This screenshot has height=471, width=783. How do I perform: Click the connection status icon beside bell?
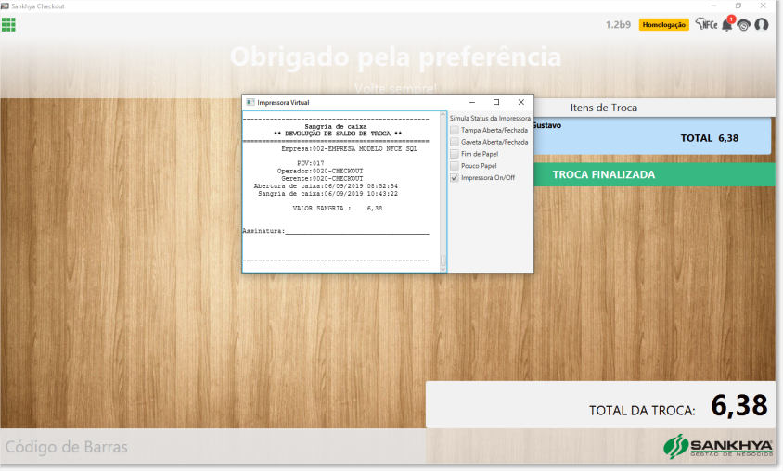click(743, 25)
